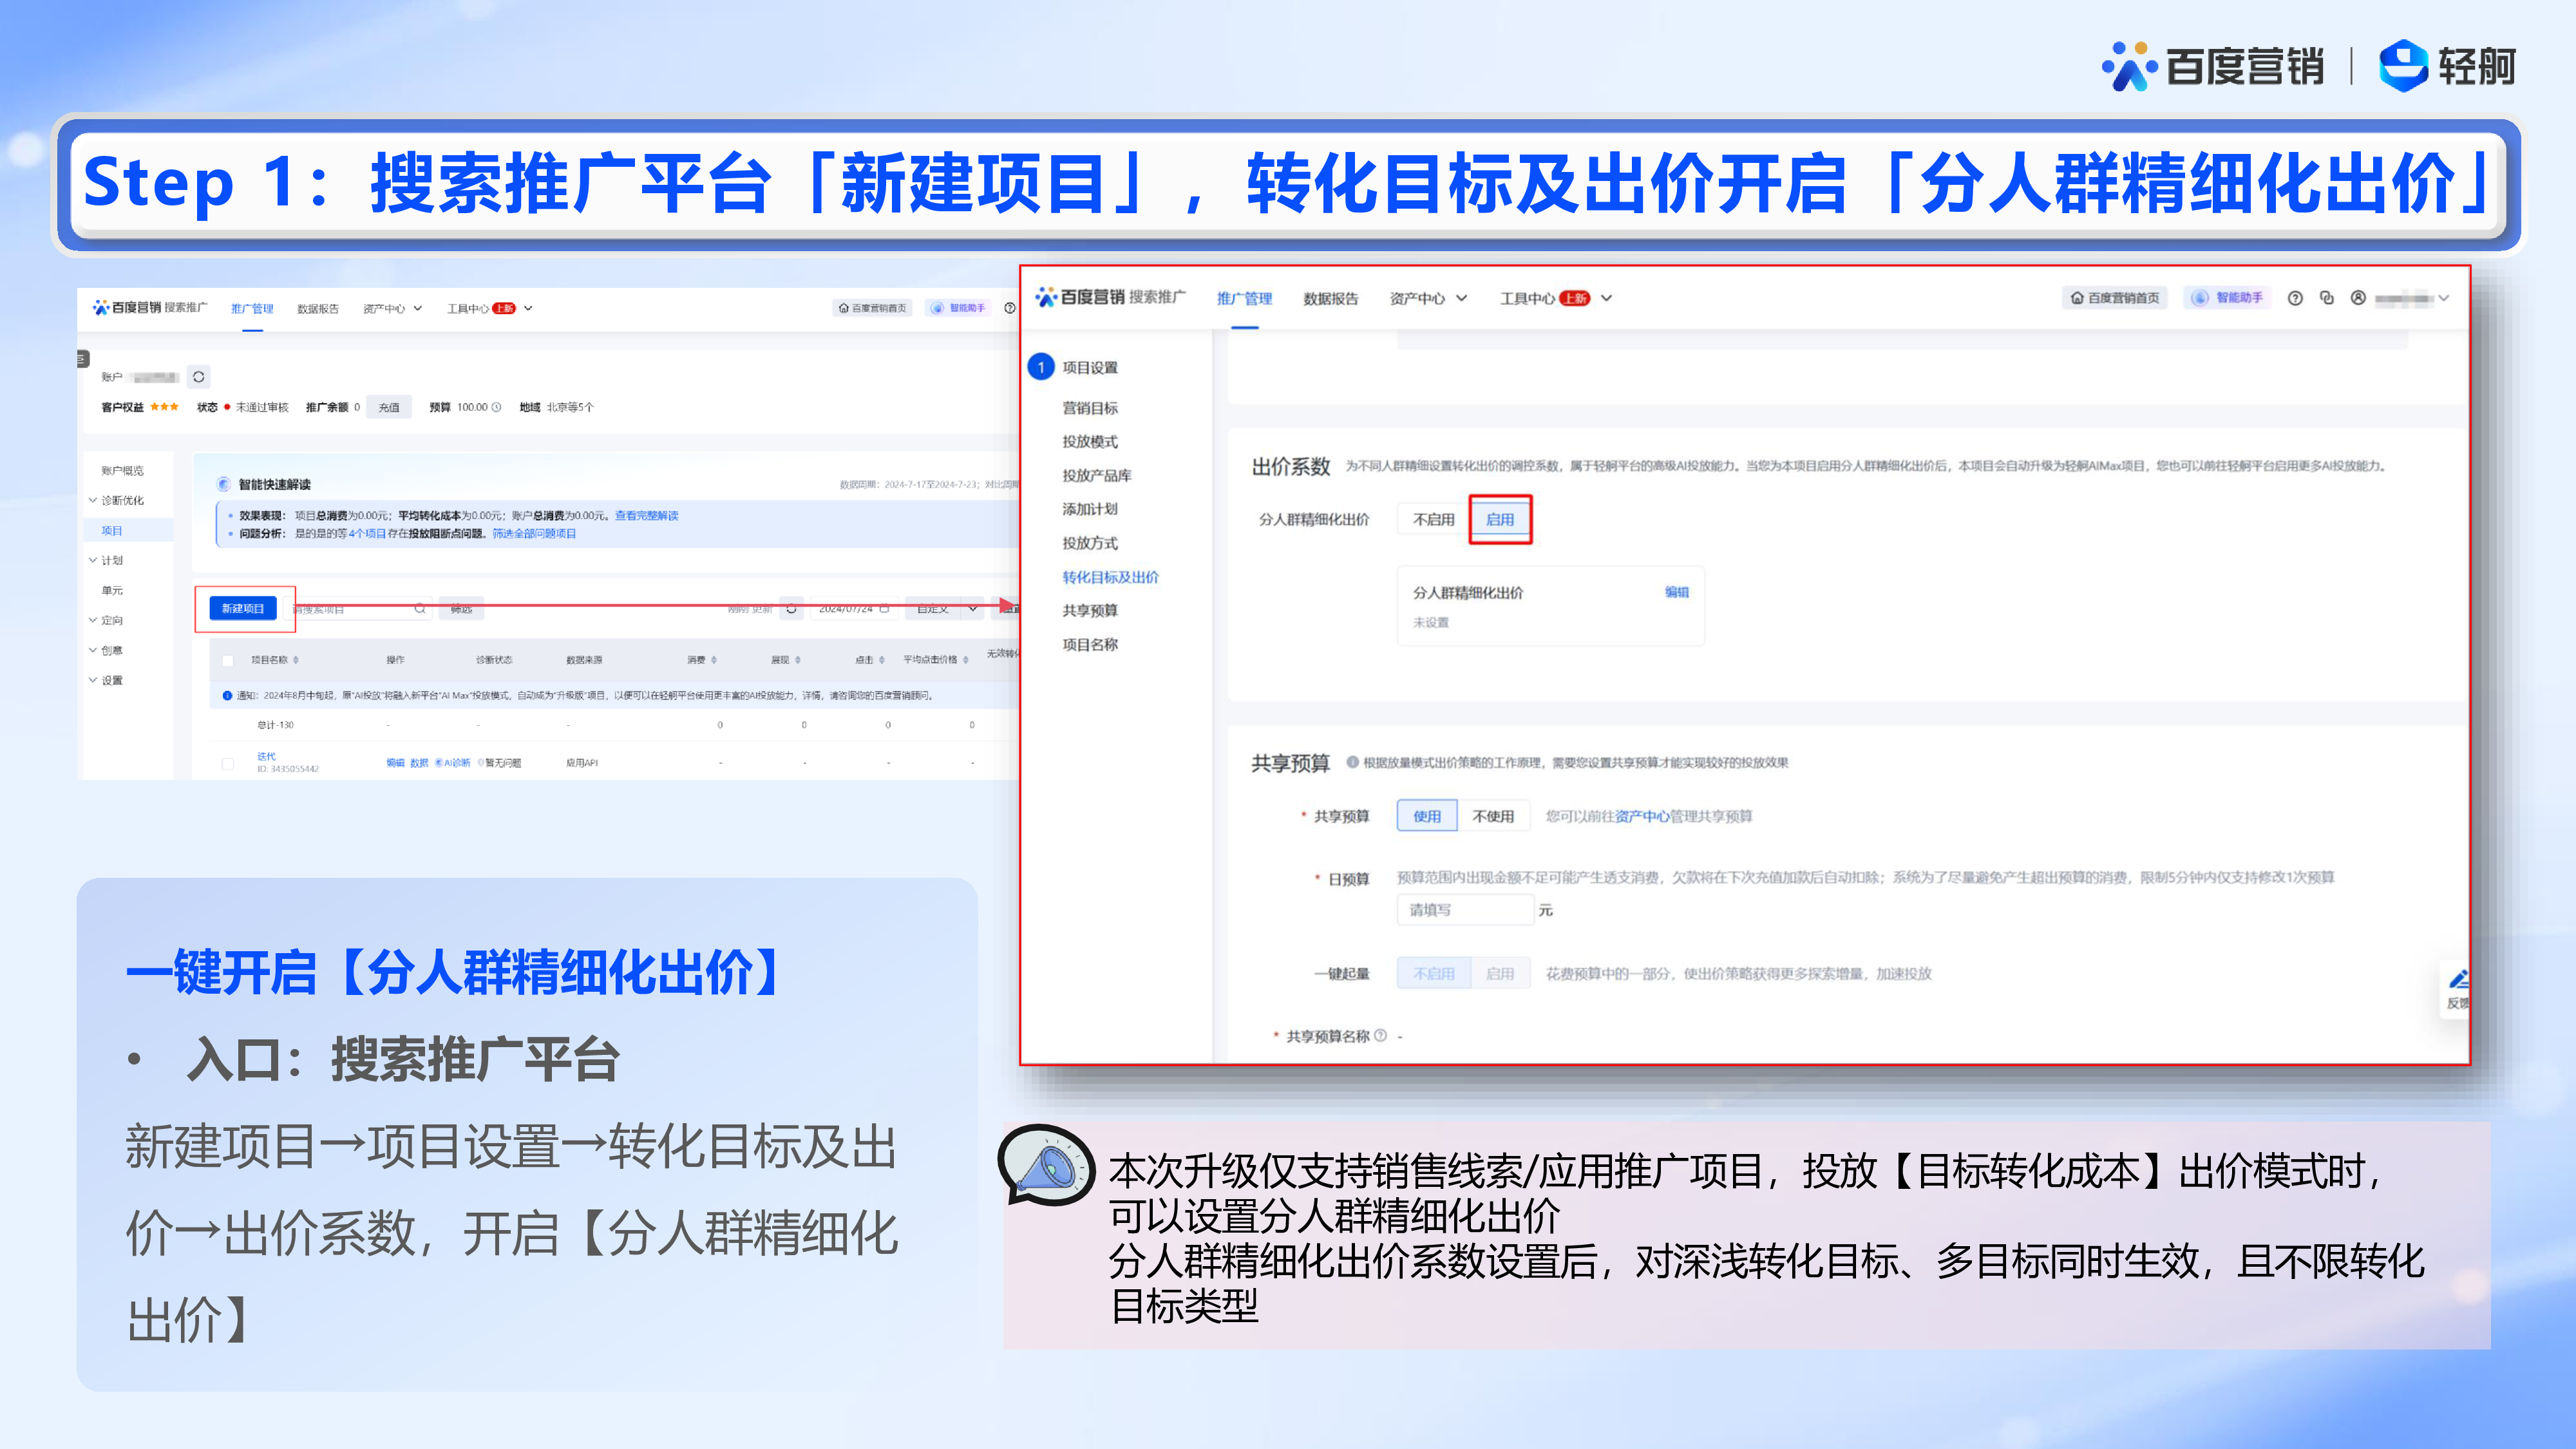
Task: Switch to 数据报告 tab in right window
Action: (x=1330, y=298)
